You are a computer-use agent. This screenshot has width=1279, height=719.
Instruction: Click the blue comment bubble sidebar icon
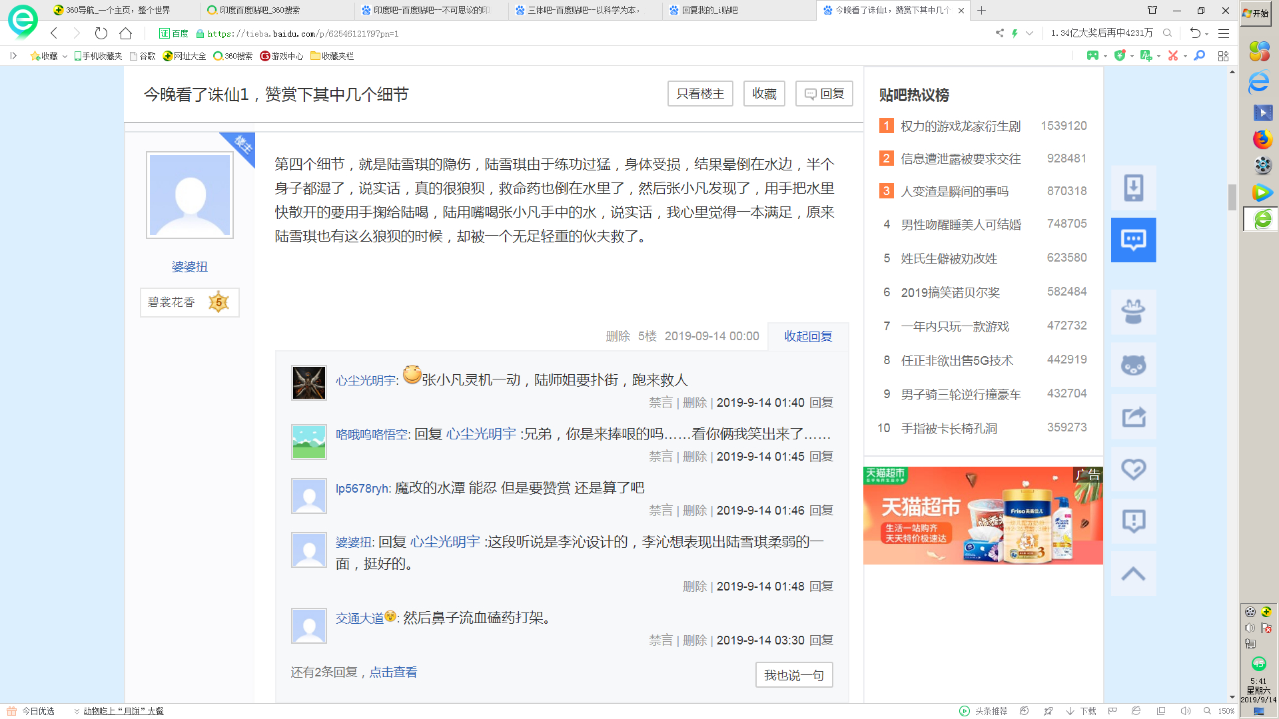click(x=1133, y=240)
